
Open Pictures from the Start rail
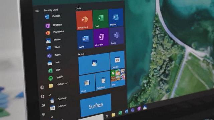43,105
